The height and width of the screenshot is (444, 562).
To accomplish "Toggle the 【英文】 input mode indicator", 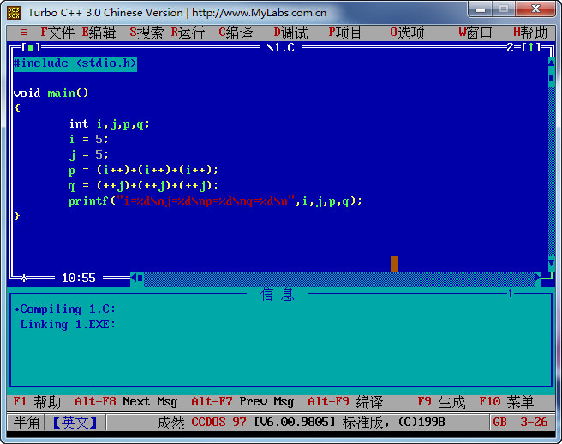I will point(75,423).
